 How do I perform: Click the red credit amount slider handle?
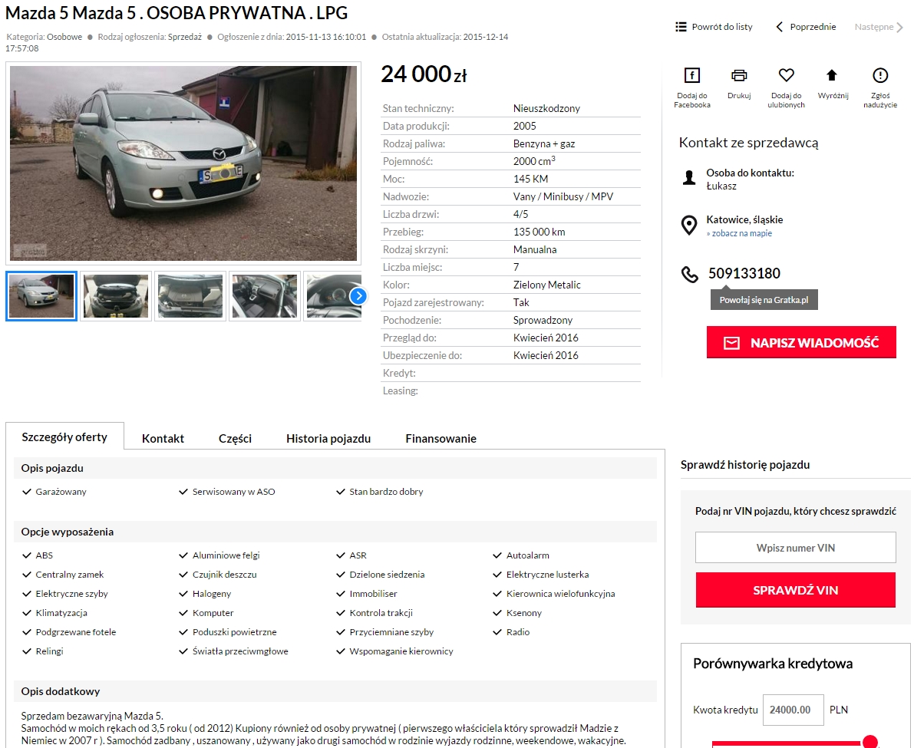point(869,742)
